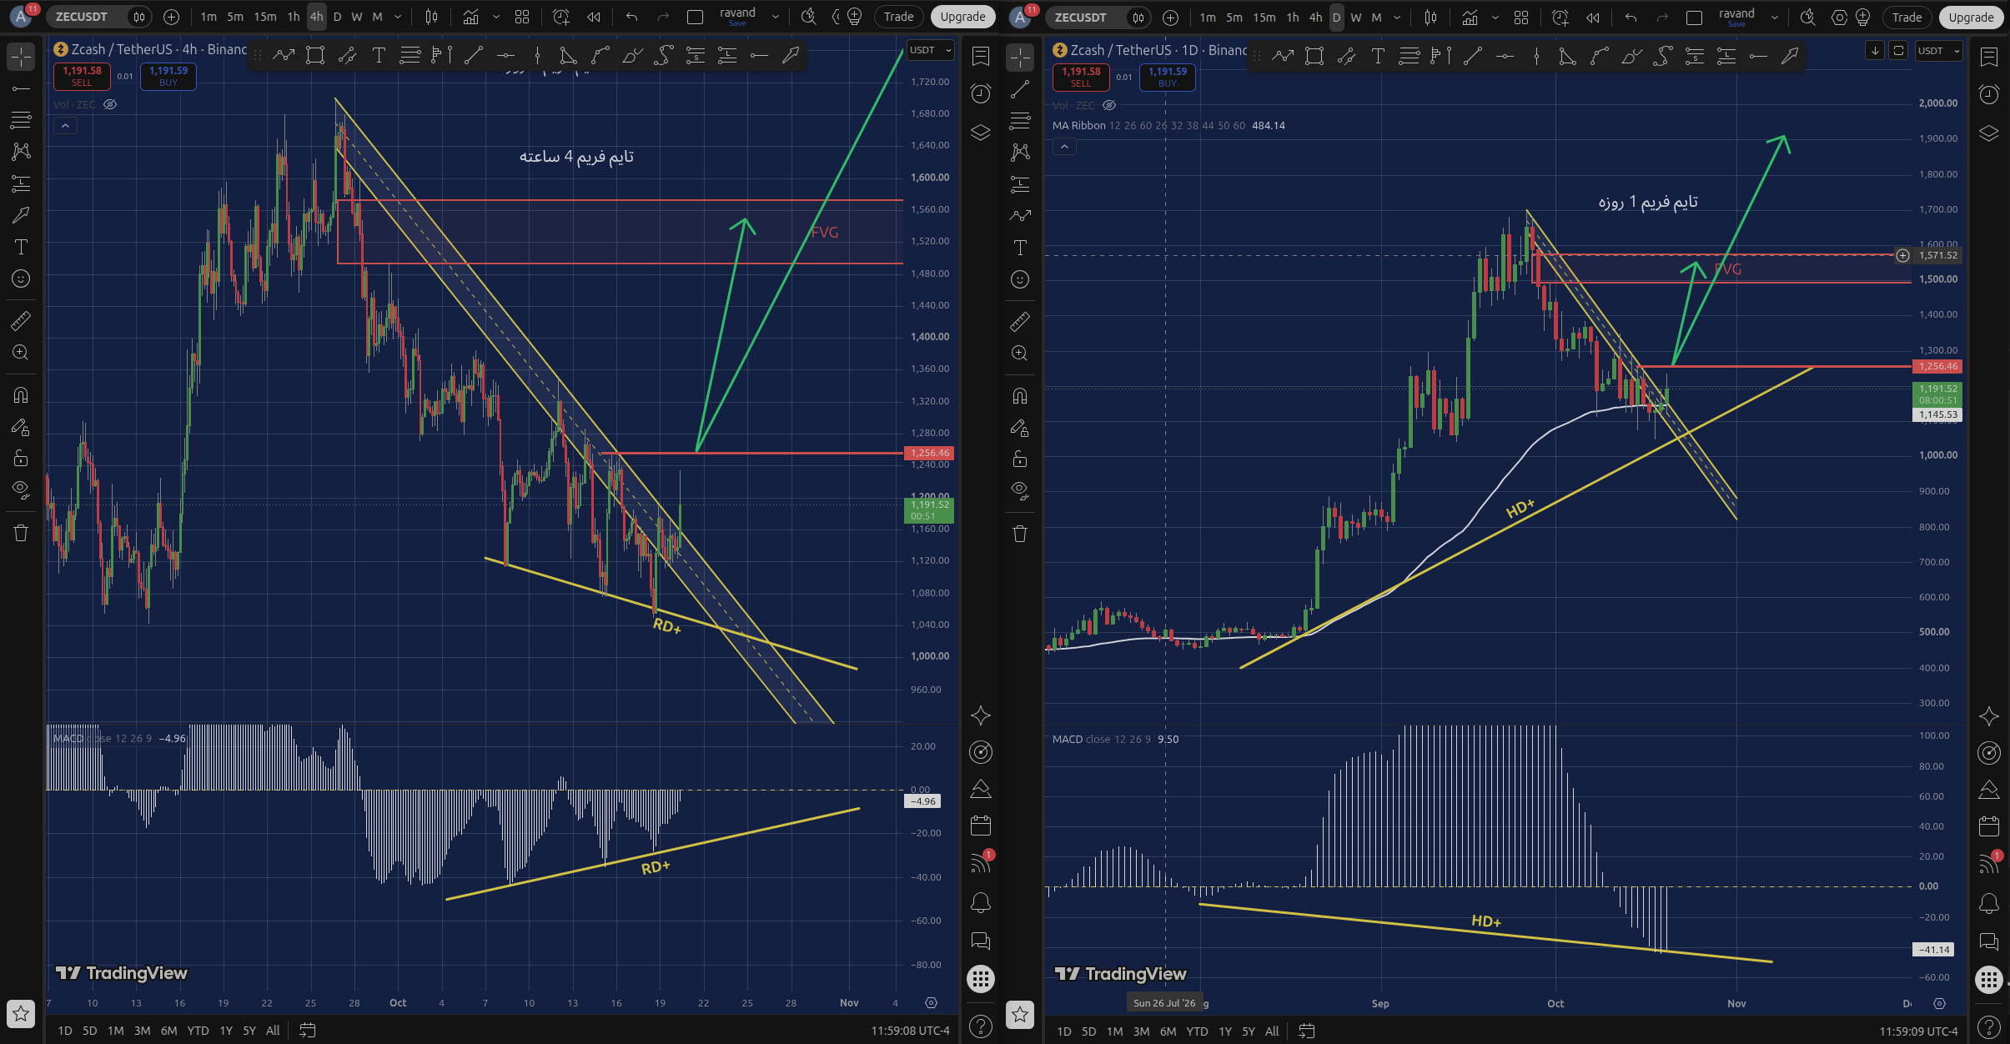Click the 1,191.58 SELL button in left chart
Viewport: 2010px width, 1044px height.
pyautogui.click(x=82, y=76)
